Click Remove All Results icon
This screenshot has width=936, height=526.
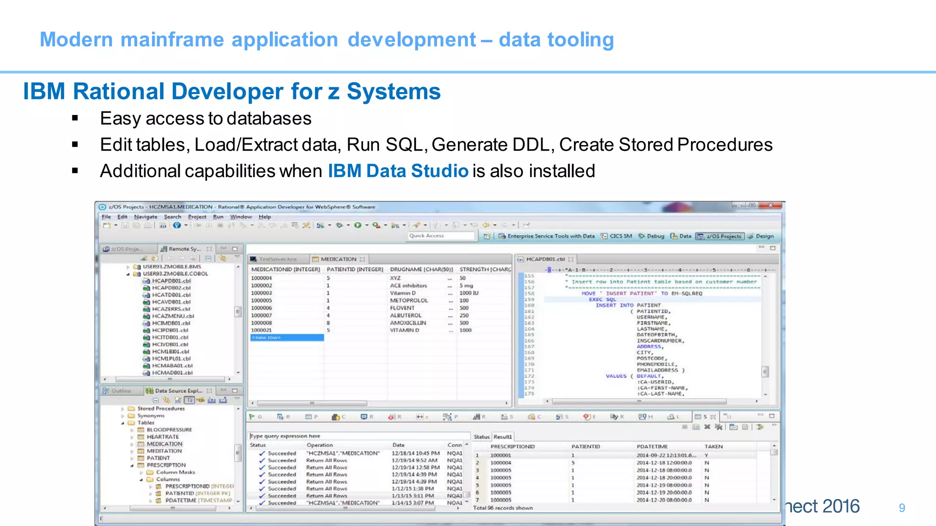point(719,427)
